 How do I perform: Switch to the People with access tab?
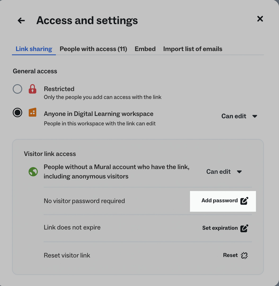(x=93, y=49)
